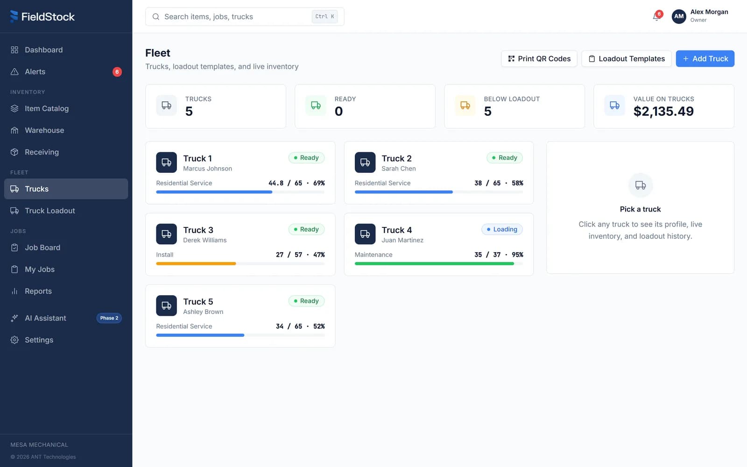747x467 pixels.
Task: Click the FieldStock logo icon
Action: (14, 16)
